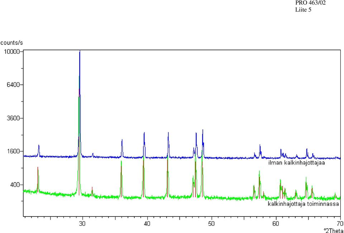Select the 400 y-axis value
This screenshot has width=344, height=233.
(x=14, y=185)
